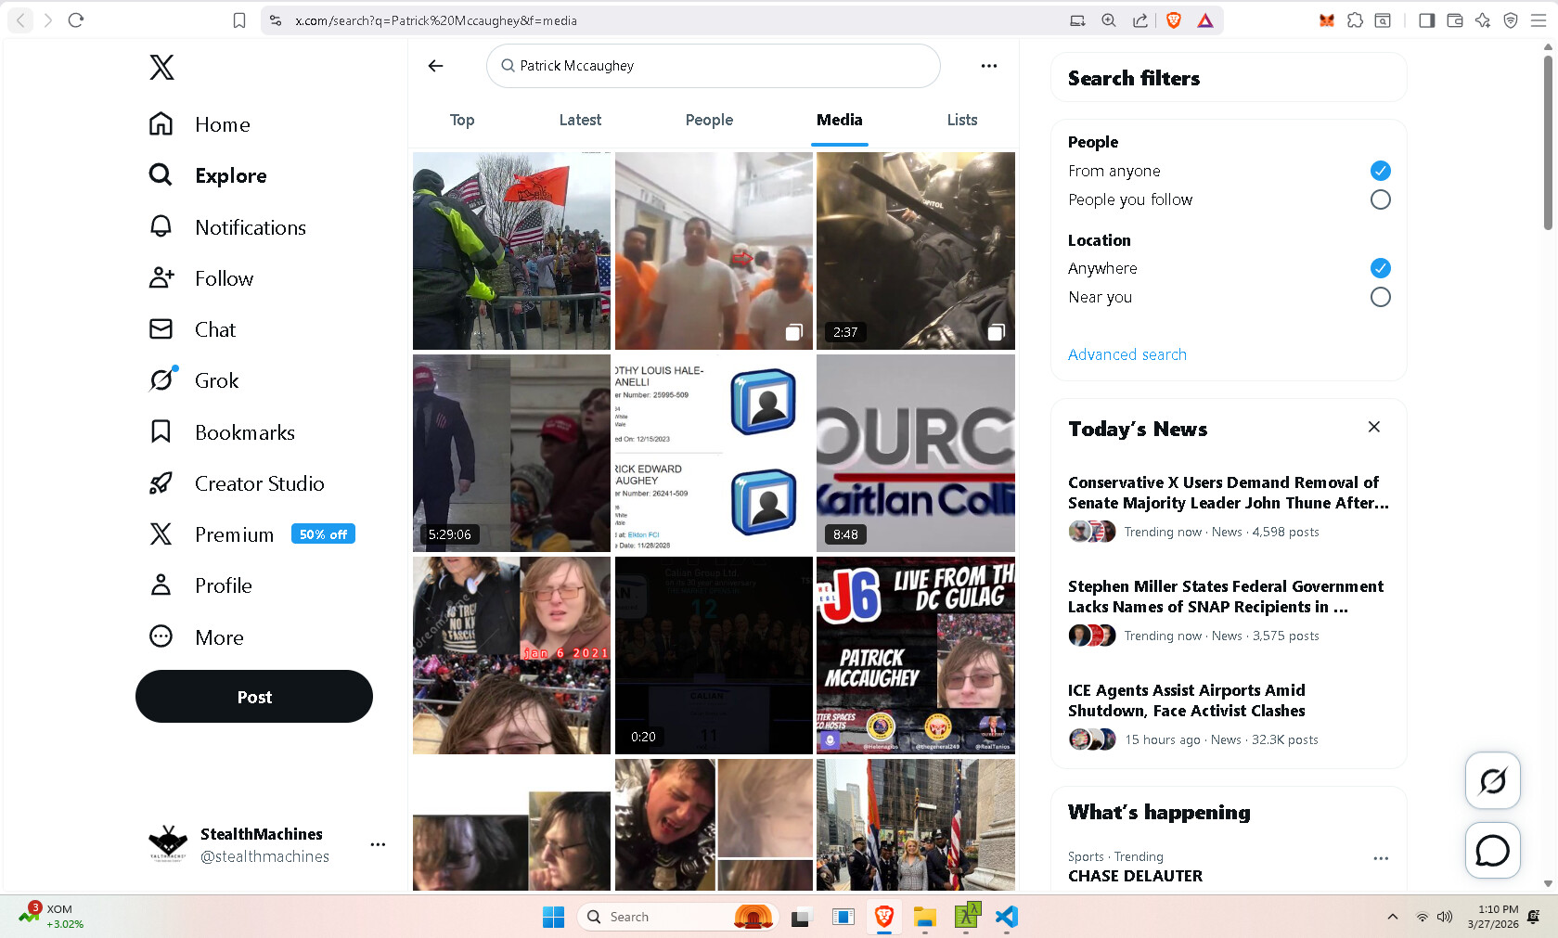Image resolution: width=1558 pixels, height=938 pixels.
Task: Open more options for CHASE DELAUTER trend
Action: coord(1380,858)
